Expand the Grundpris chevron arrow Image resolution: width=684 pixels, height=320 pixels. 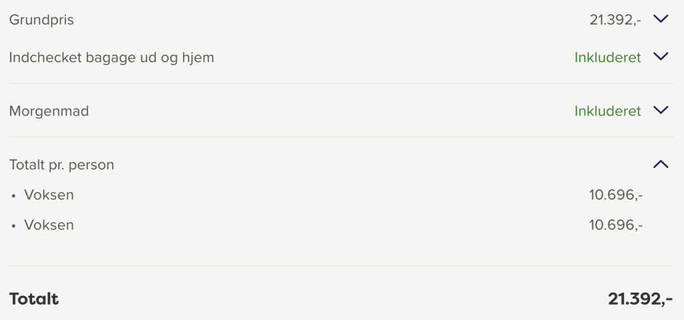tap(661, 19)
